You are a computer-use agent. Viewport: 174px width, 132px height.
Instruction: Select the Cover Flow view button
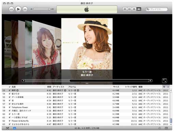point(139,9)
